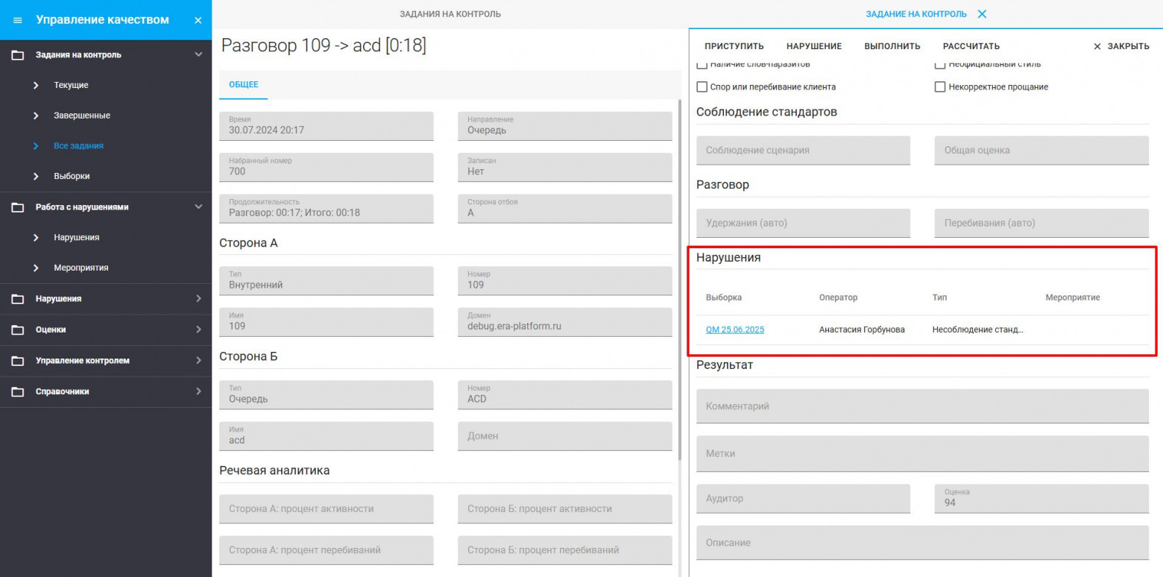Click into the Комментарий input field
The width and height of the screenshot is (1163, 577).
point(921,406)
